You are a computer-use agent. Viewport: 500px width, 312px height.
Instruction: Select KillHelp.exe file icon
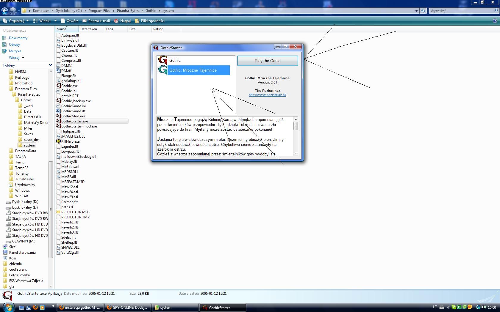click(58, 141)
